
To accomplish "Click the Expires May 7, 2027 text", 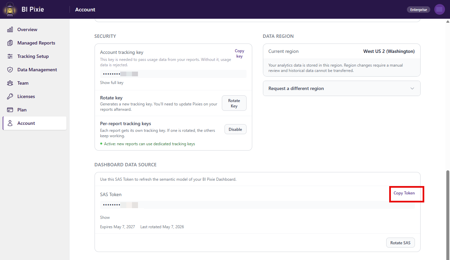I will pyautogui.click(x=118, y=227).
